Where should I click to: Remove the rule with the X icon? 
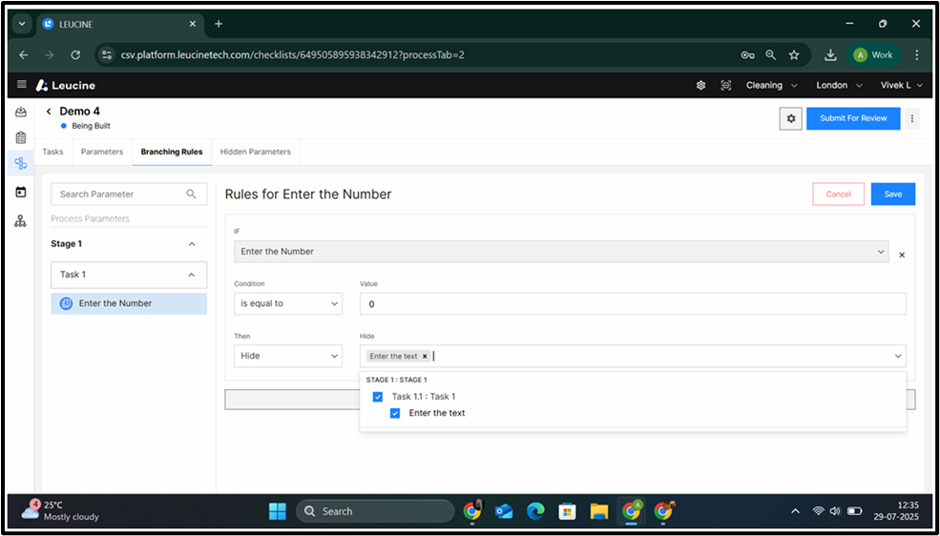tap(902, 255)
